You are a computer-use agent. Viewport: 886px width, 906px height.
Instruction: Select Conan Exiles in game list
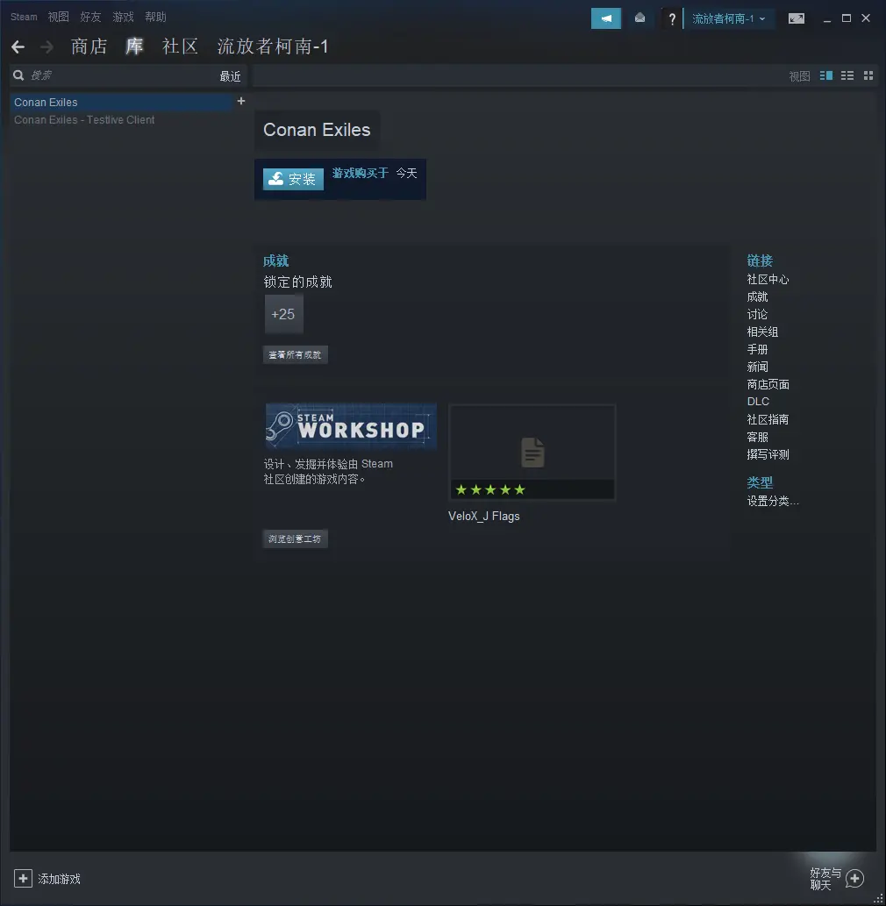pos(121,103)
